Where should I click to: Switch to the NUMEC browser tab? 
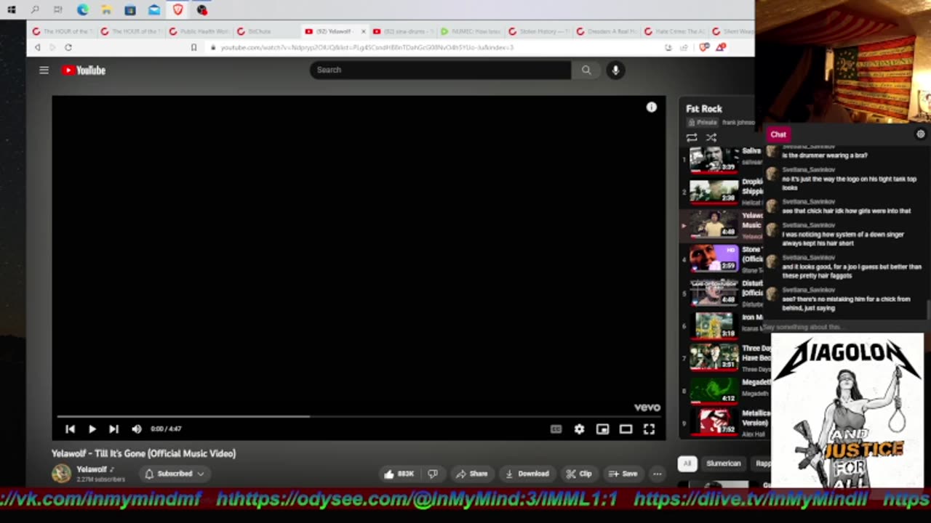470,31
